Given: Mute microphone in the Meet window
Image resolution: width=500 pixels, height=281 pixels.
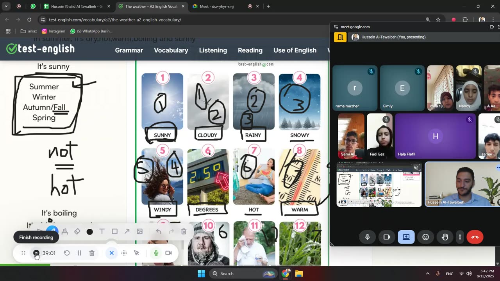Looking at the screenshot, I should point(367,237).
